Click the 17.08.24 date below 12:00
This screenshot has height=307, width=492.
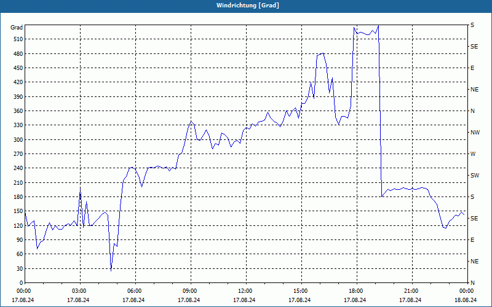click(244, 300)
